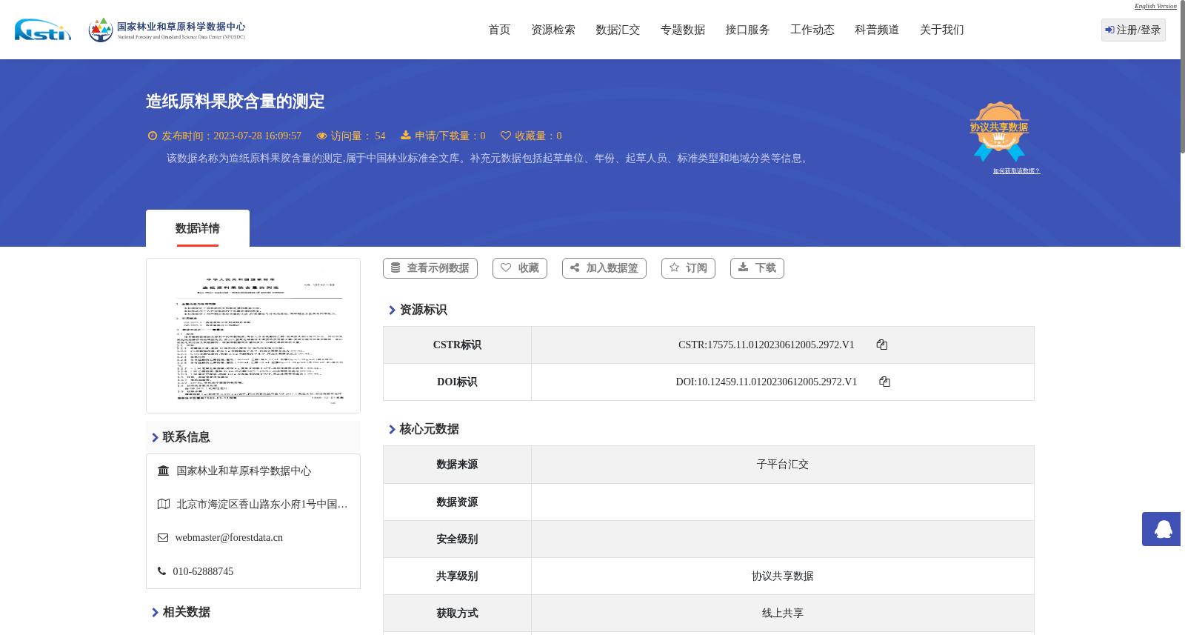
Task: Copy the CSTR identifier with copy icon
Action: 881,345
